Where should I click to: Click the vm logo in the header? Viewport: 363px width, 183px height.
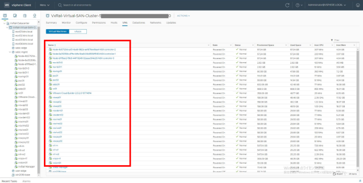[x=7, y=5]
